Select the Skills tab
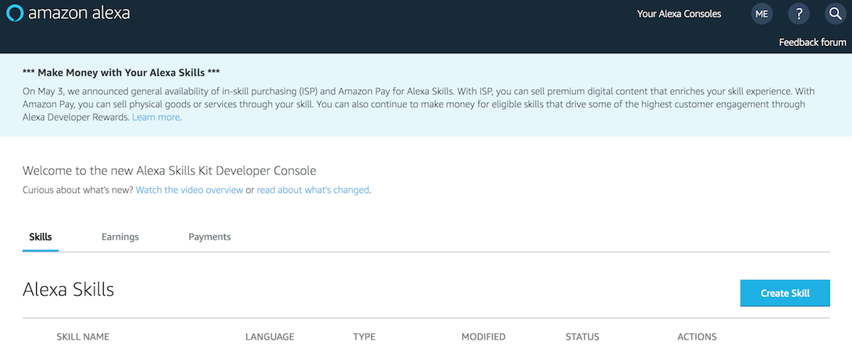 [x=40, y=237]
